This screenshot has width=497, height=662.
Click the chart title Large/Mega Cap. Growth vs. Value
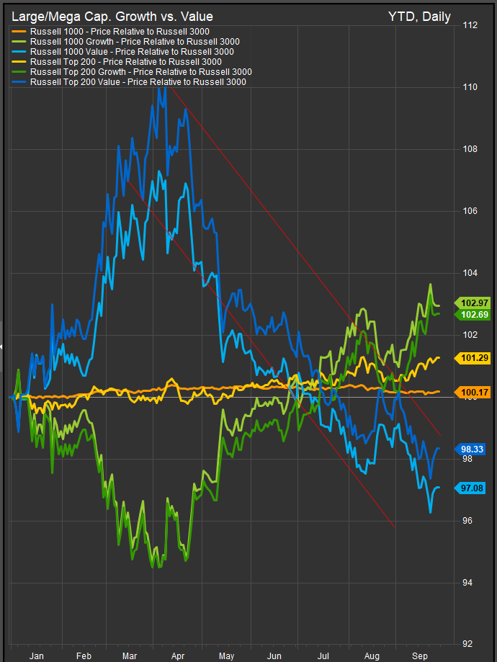pyautogui.click(x=112, y=16)
